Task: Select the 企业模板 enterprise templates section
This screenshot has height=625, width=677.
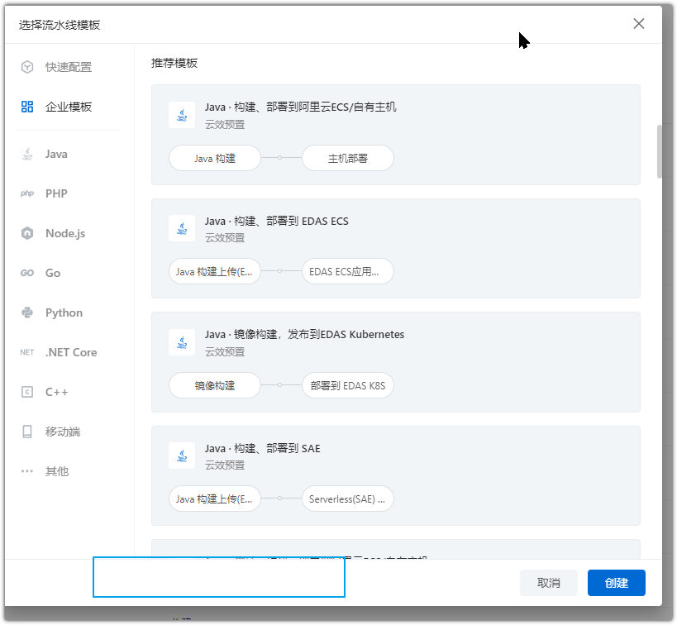Action: [69, 107]
